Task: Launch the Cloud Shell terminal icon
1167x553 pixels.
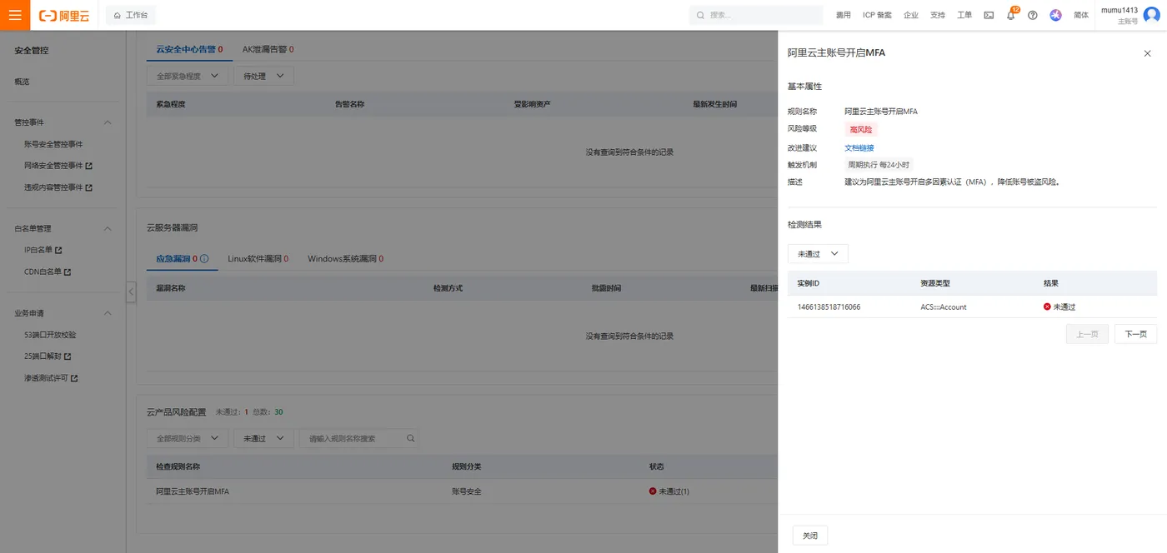Action: point(989,15)
